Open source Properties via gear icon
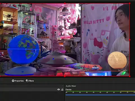This screenshot has height=101, width=135. coord(18,81)
